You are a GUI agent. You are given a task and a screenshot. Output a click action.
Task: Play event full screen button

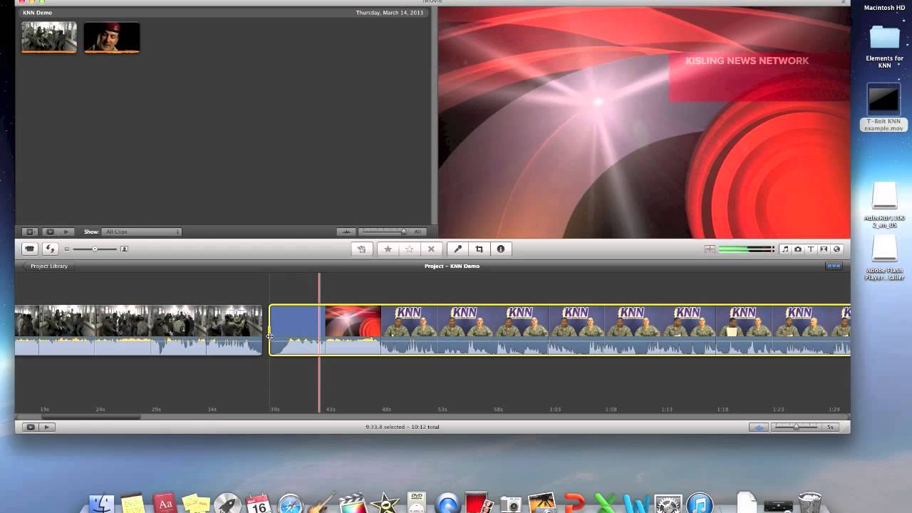(49, 232)
